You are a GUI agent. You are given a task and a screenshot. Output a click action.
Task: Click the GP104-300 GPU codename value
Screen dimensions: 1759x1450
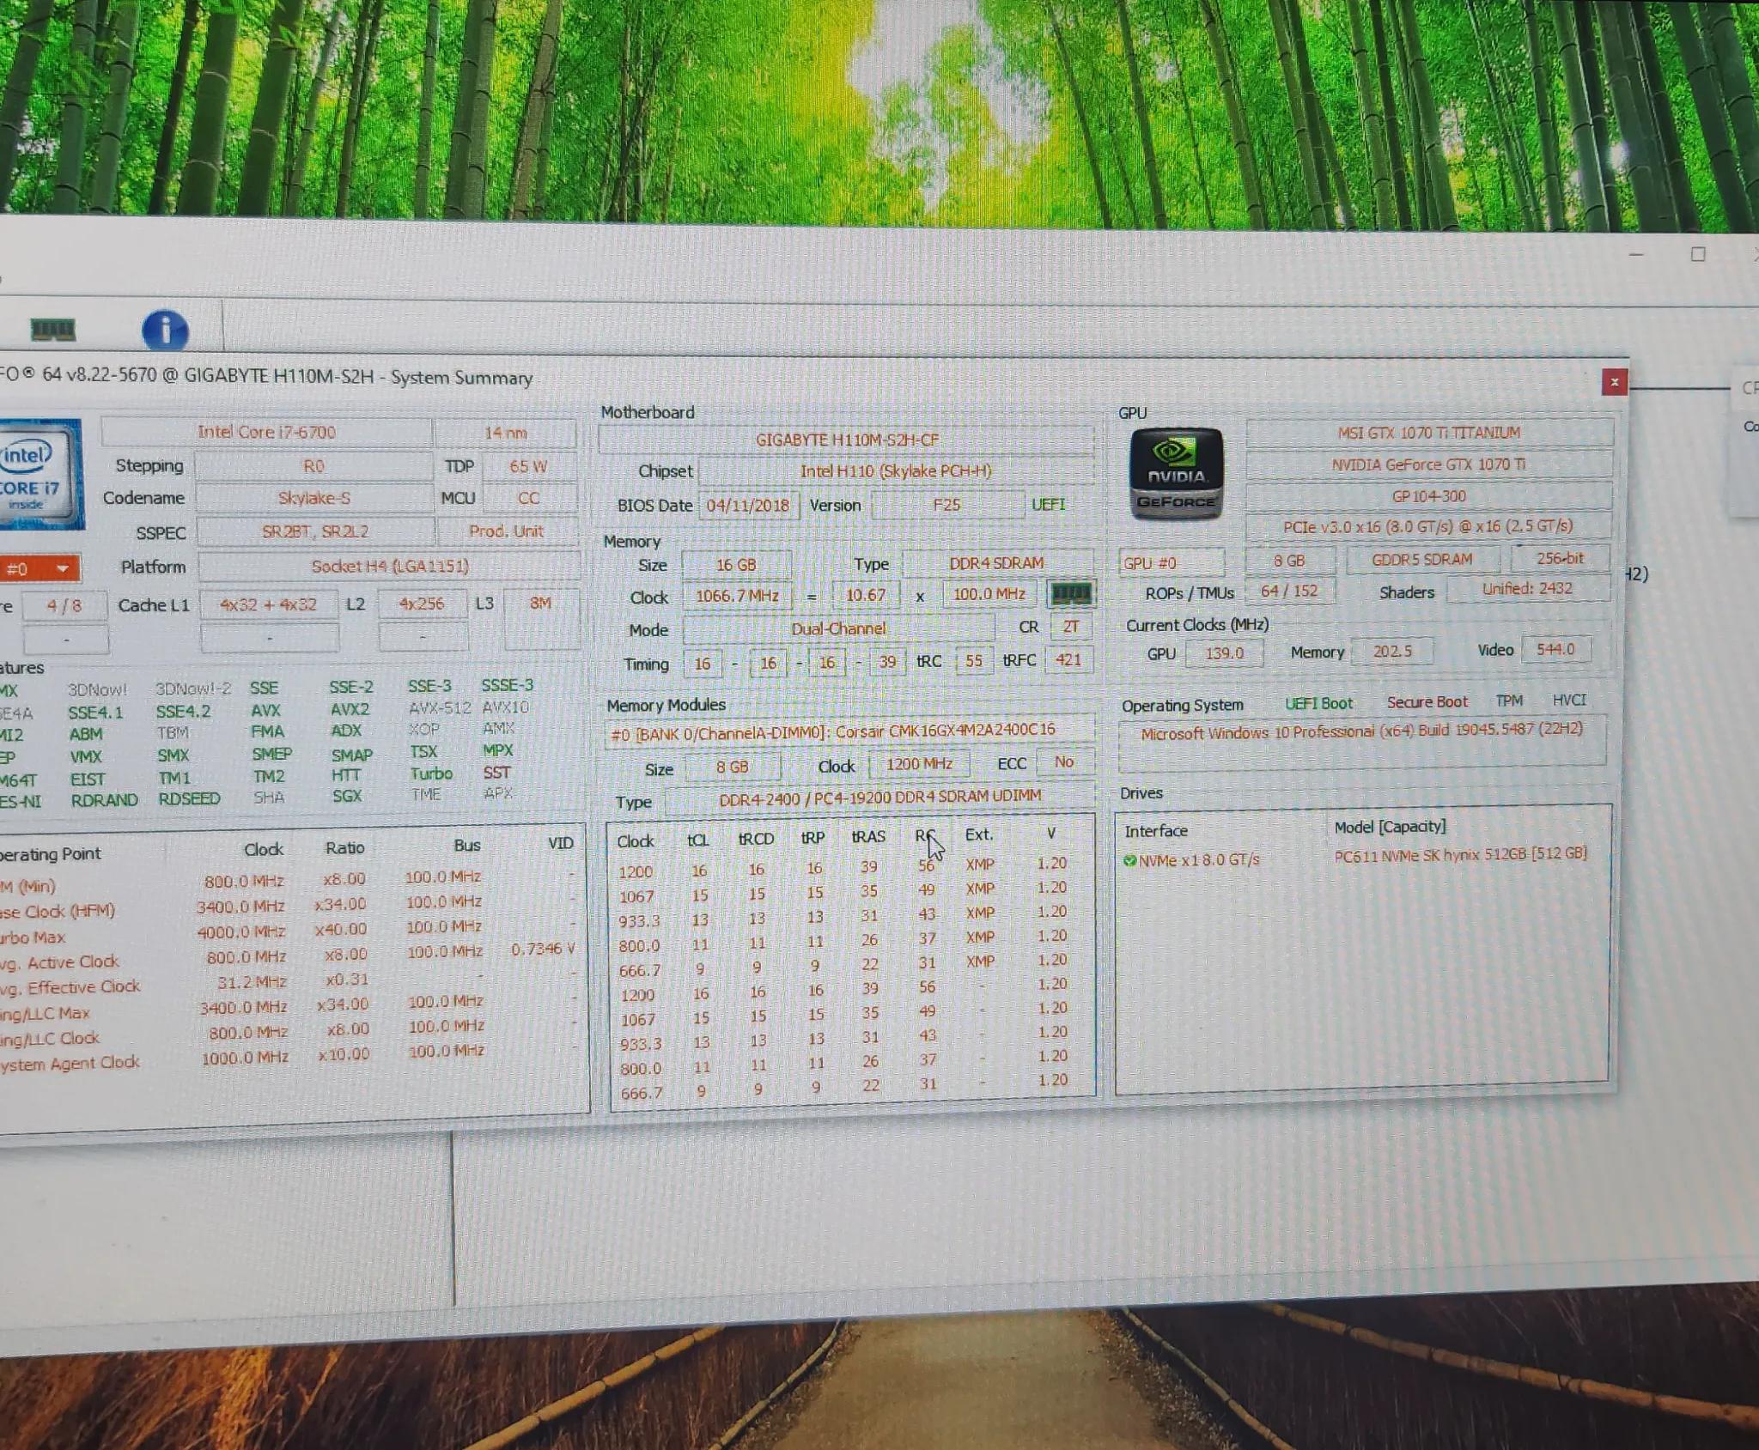1429,496
